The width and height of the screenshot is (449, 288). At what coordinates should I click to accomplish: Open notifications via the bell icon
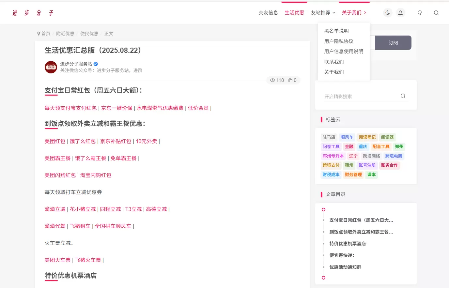[400, 13]
